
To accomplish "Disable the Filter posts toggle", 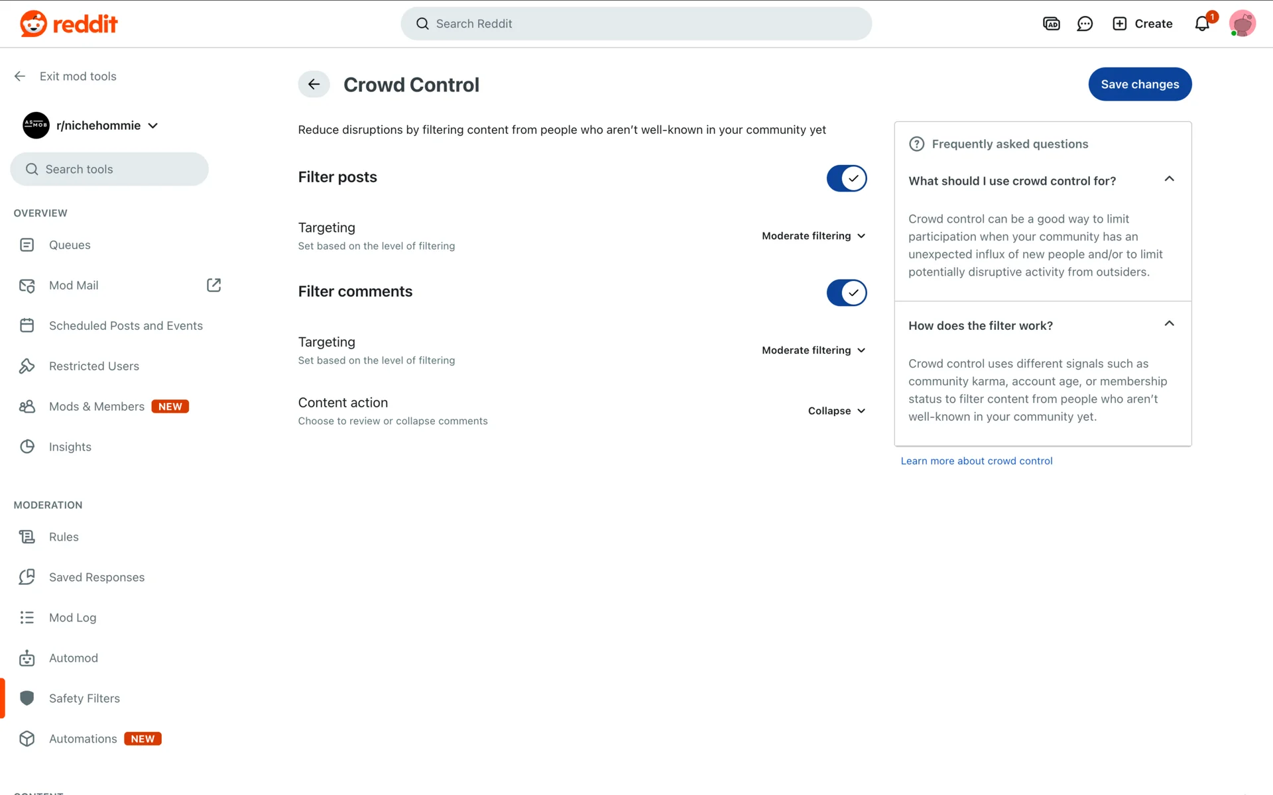I will click(x=846, y=178).
